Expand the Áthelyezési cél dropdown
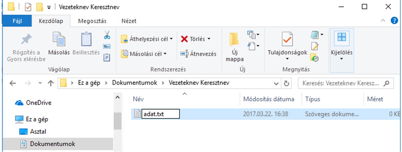Screen dimensions: 402x152 171,39
